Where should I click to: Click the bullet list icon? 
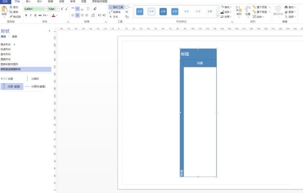89,9
